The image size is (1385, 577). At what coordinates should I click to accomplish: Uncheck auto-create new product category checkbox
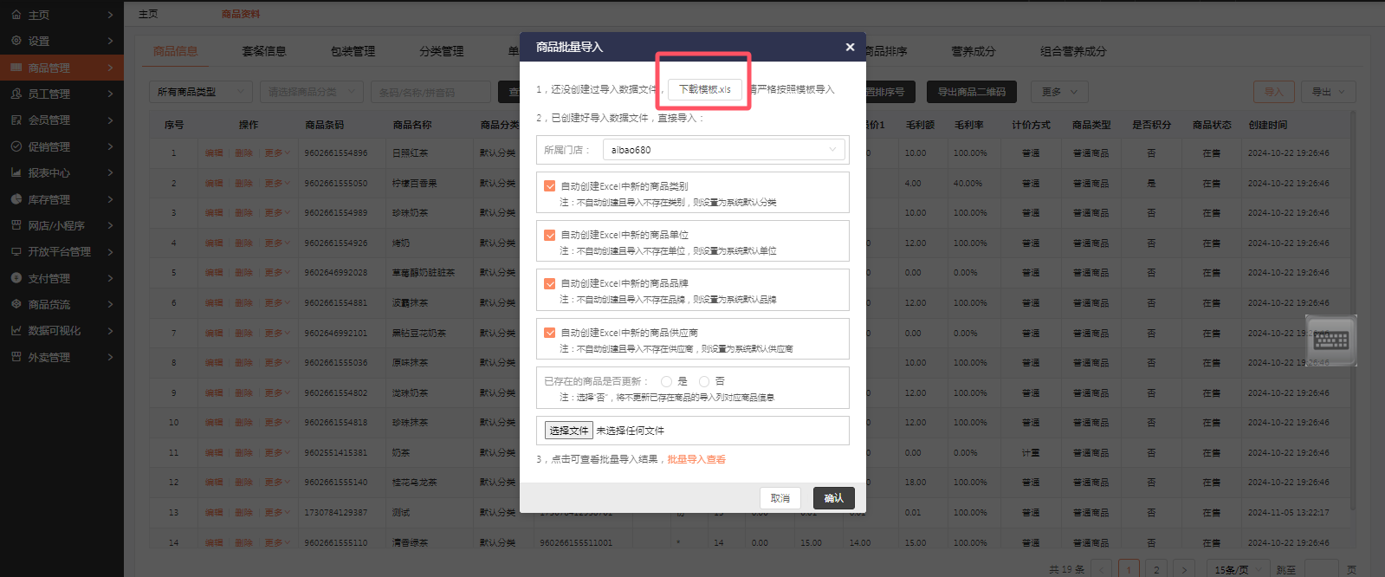(550, 186)
